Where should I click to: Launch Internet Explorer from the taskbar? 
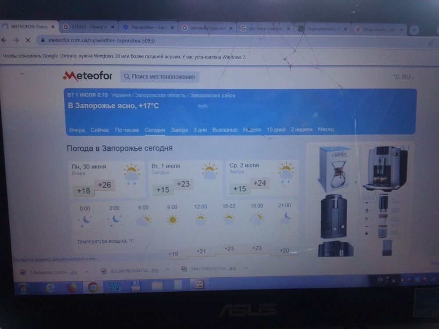(x=50, y=288)
